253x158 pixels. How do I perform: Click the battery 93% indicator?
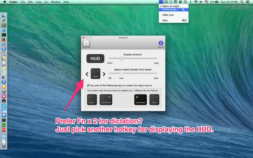tap(214, 2)
